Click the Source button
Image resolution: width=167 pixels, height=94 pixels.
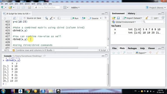click(93, 18)
